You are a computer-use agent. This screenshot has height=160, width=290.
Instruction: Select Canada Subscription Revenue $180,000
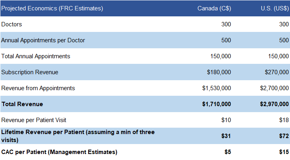pyautogui.click(x=219, y=72)
